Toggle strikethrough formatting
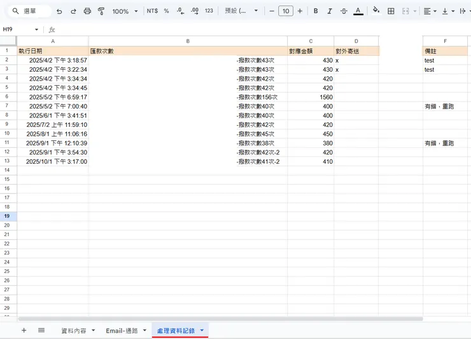This screenshot has height=339, width=471. point(344,11)
